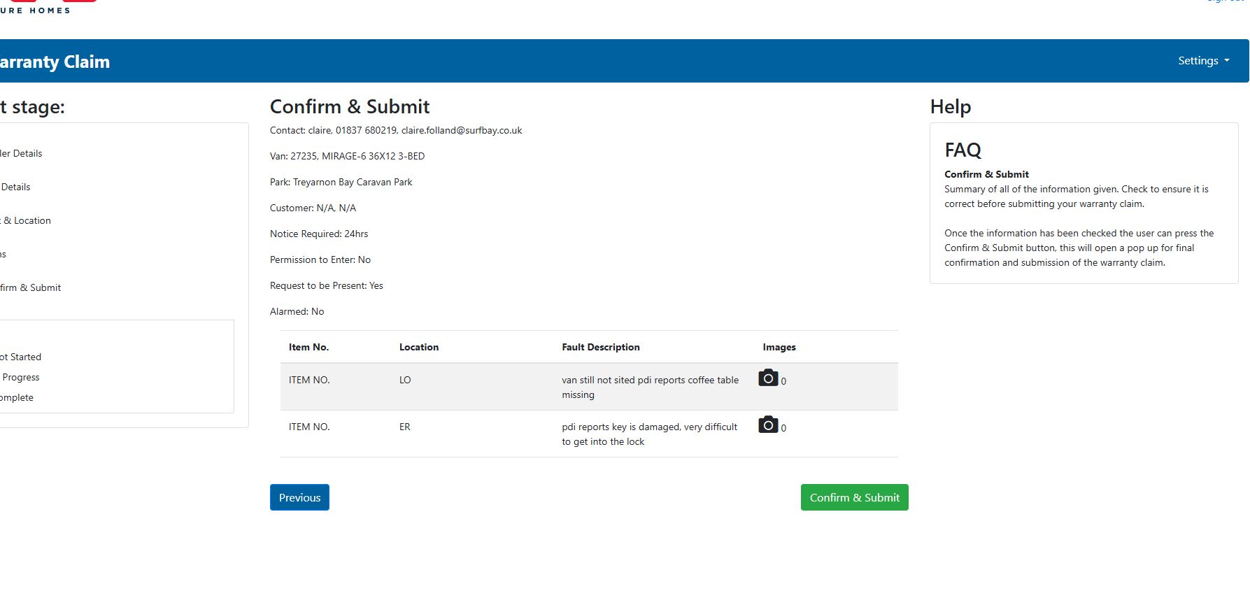Click the Treyarnon Bay Caravan Park line

pos(341,182)
